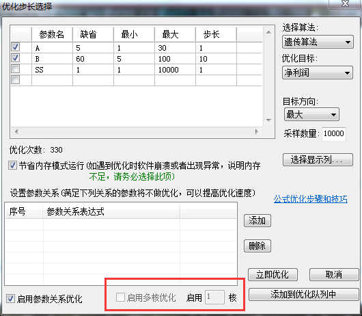Click the core count input field
The image size is (362, 316).
(x=214, y=297)
